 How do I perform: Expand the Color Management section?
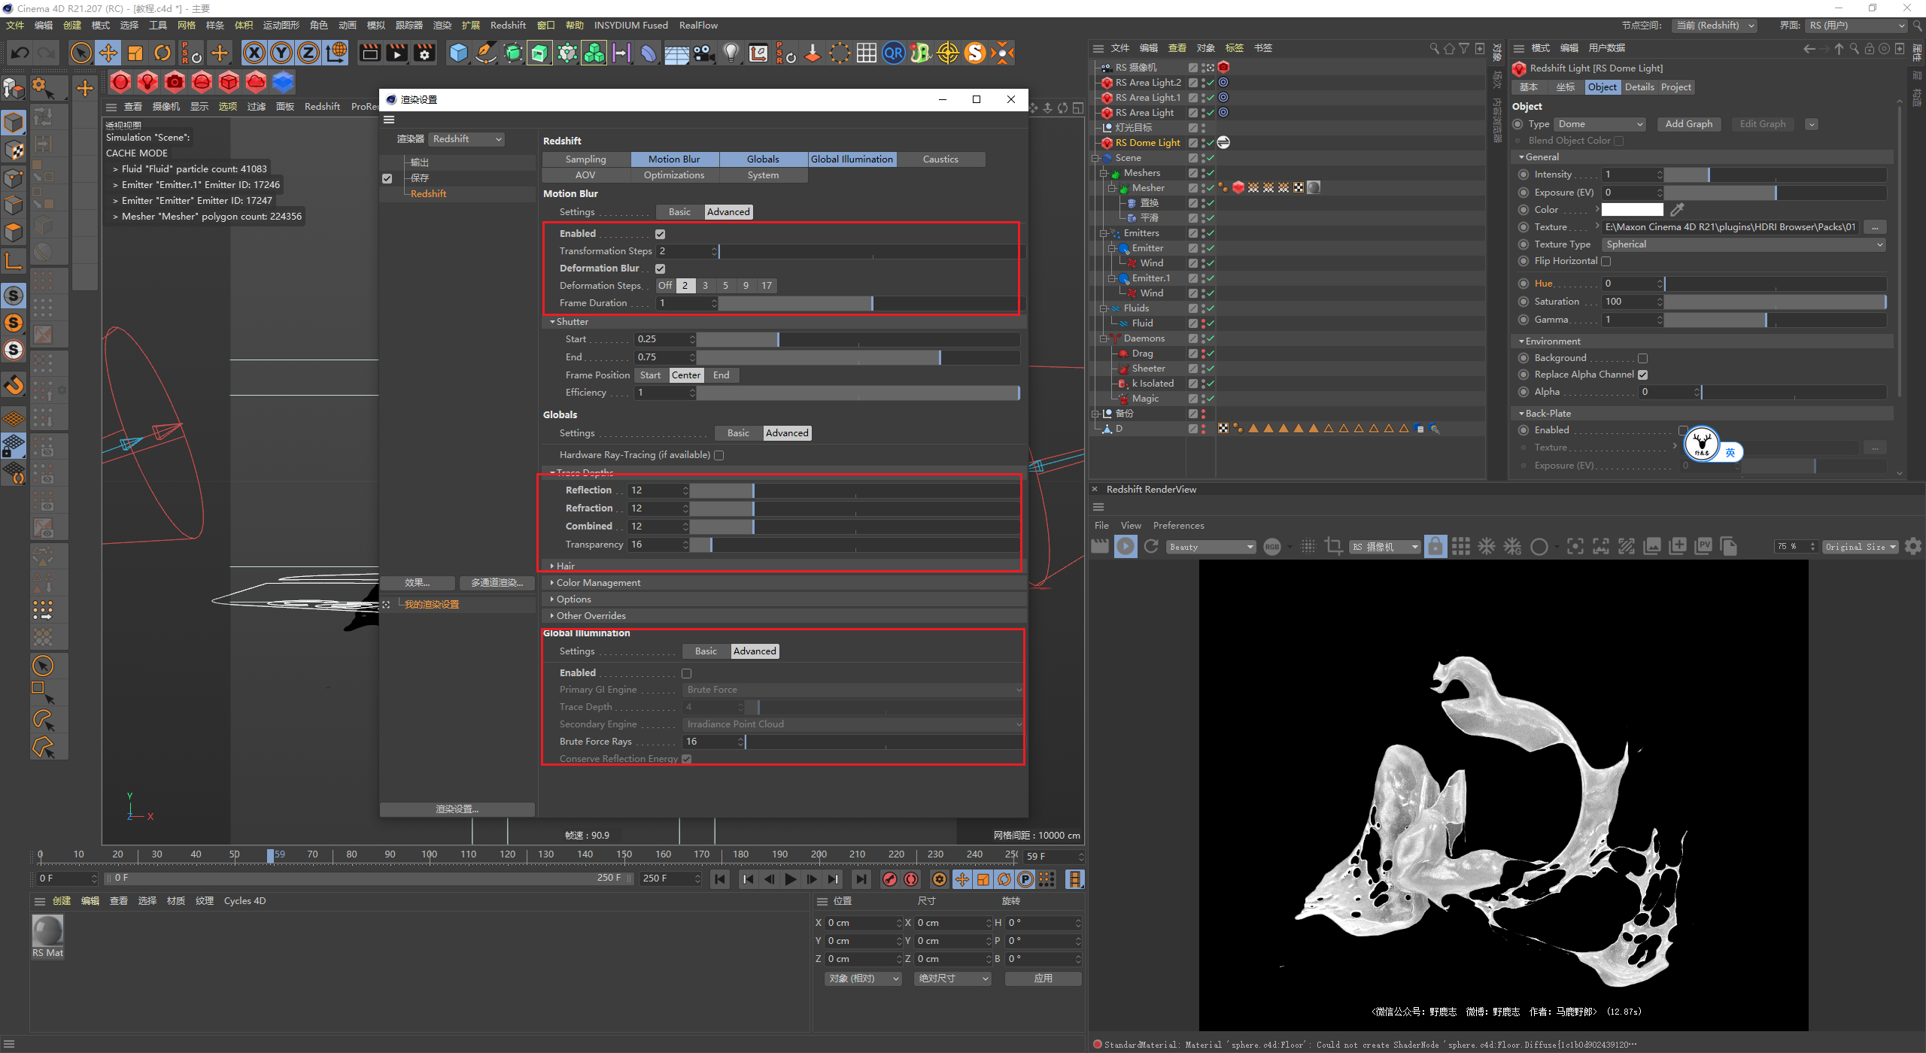(598, 583)
